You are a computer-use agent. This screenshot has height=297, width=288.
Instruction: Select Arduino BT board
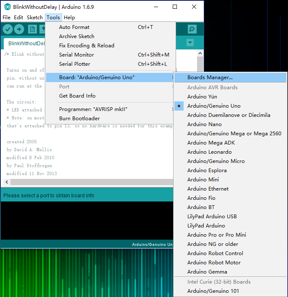point(230,207)
